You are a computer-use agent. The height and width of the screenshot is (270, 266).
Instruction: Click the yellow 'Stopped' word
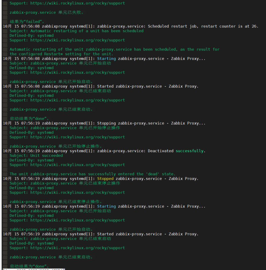tap(105, 179)
